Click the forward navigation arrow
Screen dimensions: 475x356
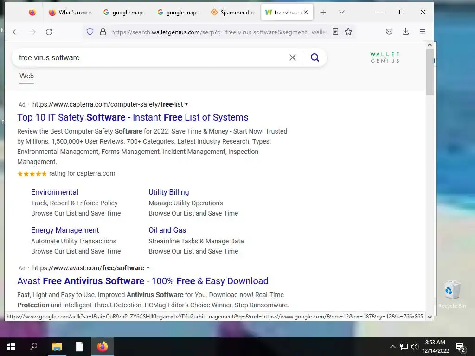[32, 32]
